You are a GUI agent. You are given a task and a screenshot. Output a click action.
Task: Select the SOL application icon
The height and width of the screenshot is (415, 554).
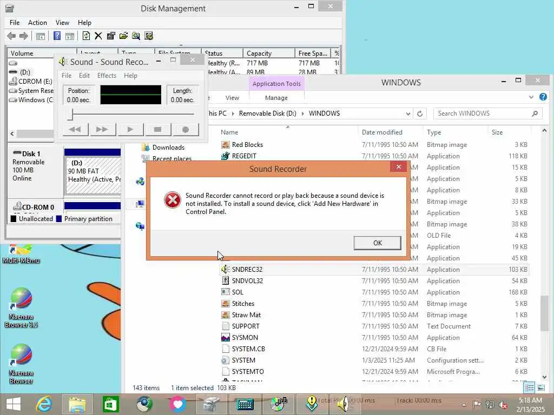point(226,292)
